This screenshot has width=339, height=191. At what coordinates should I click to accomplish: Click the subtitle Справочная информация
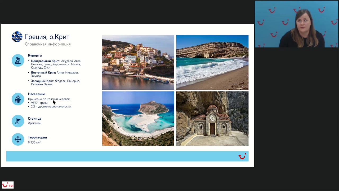coord(48,44)
